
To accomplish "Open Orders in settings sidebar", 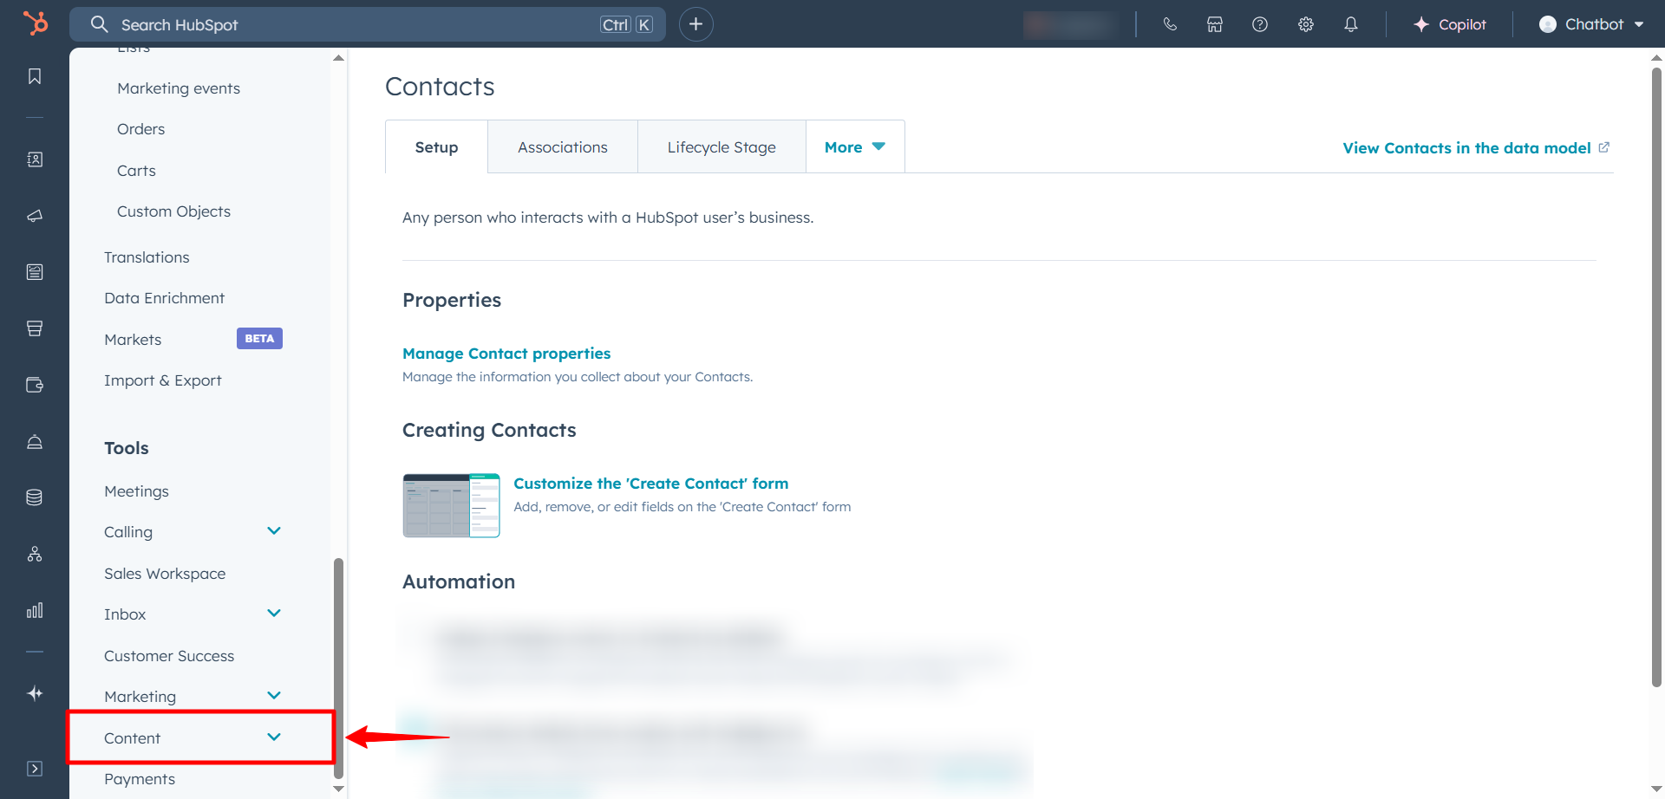I will click(x=140, y=129).
